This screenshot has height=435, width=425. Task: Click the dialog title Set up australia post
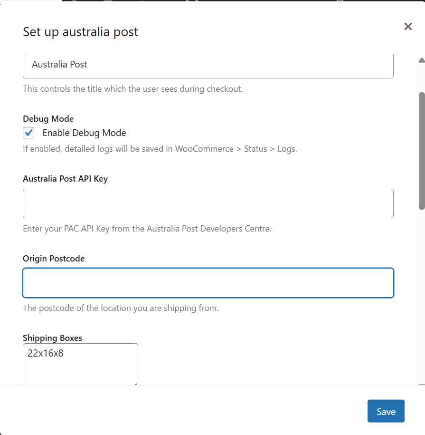(80, 31)
